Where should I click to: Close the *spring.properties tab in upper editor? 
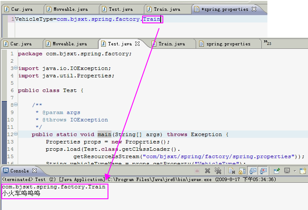(254, 9)
